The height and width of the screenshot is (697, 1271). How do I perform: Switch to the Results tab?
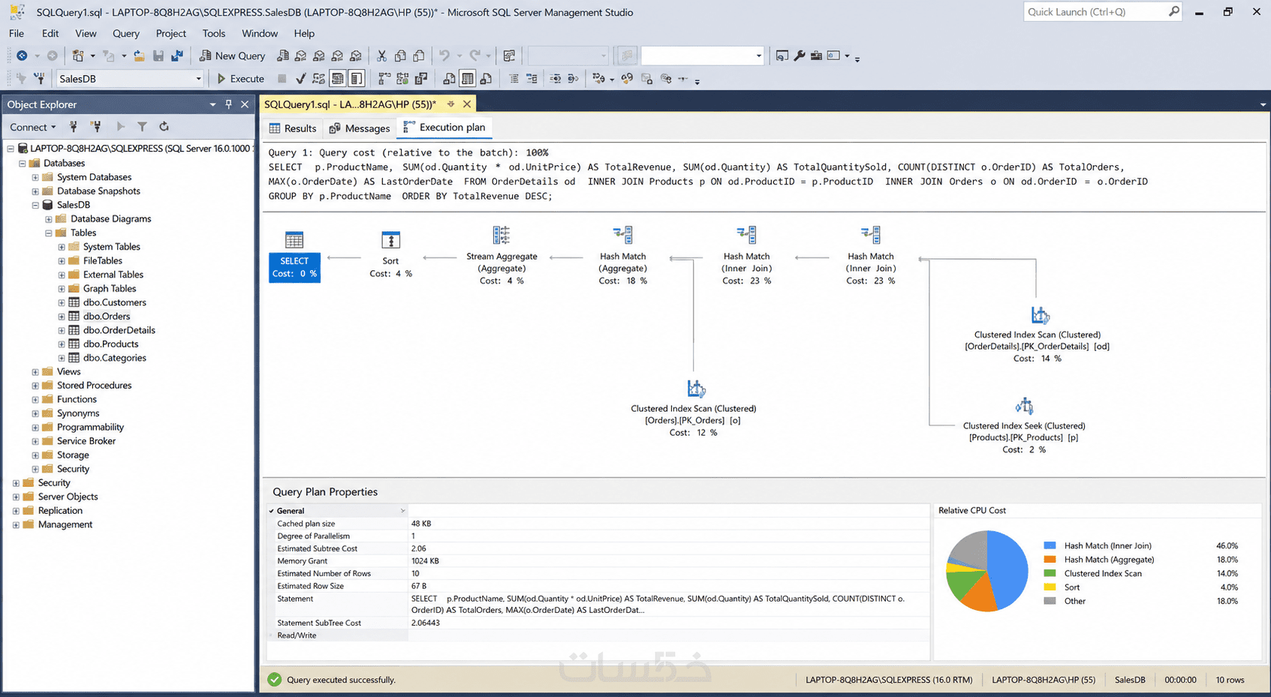293,128
